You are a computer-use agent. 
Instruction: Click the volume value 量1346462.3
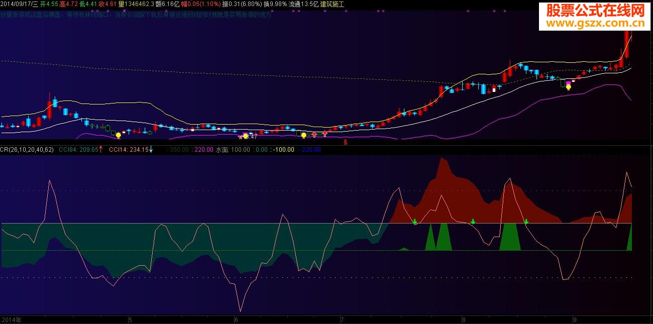[136, 4]
